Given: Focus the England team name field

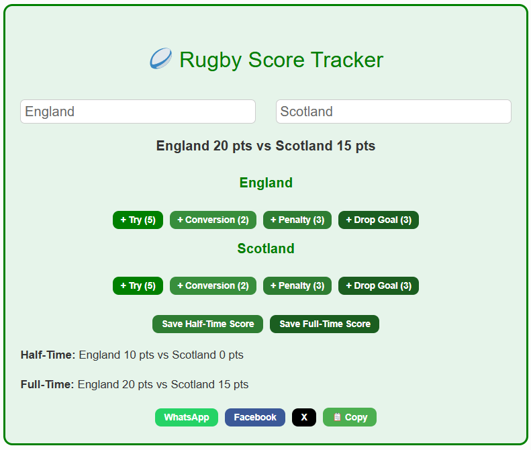Looking at the screenshot, I should pyautogui.click(x=138, y=111).
